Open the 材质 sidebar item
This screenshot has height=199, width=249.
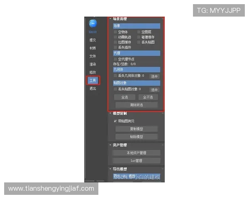point(93,48)
